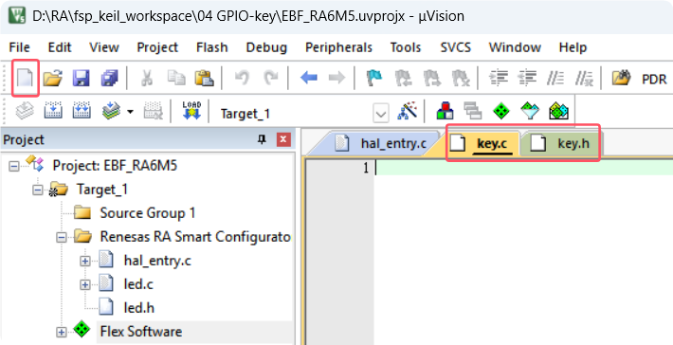Open the Edit menu
This screenshot has height=345, width=673.
[60, 47]
